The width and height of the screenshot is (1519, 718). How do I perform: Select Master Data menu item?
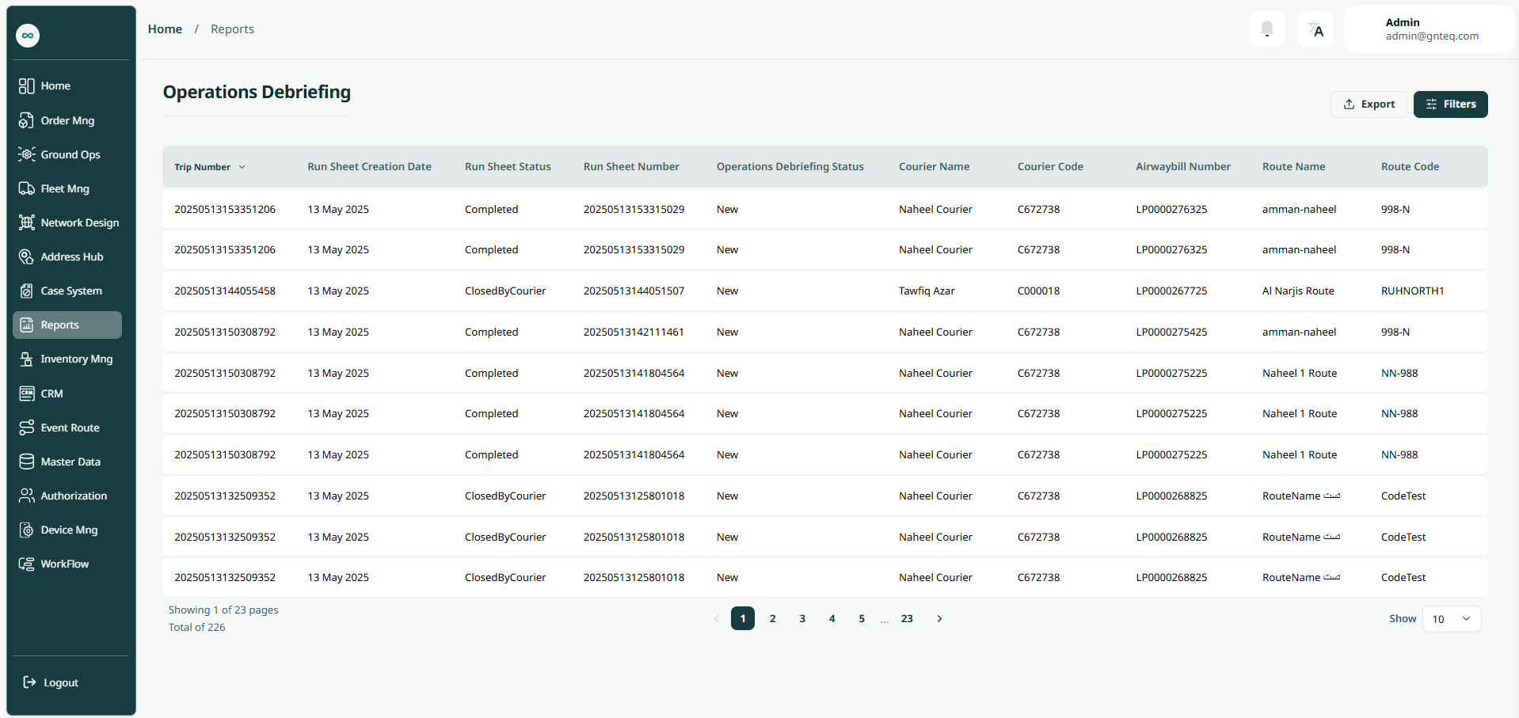pyautogui.click(x=70, y=462)
